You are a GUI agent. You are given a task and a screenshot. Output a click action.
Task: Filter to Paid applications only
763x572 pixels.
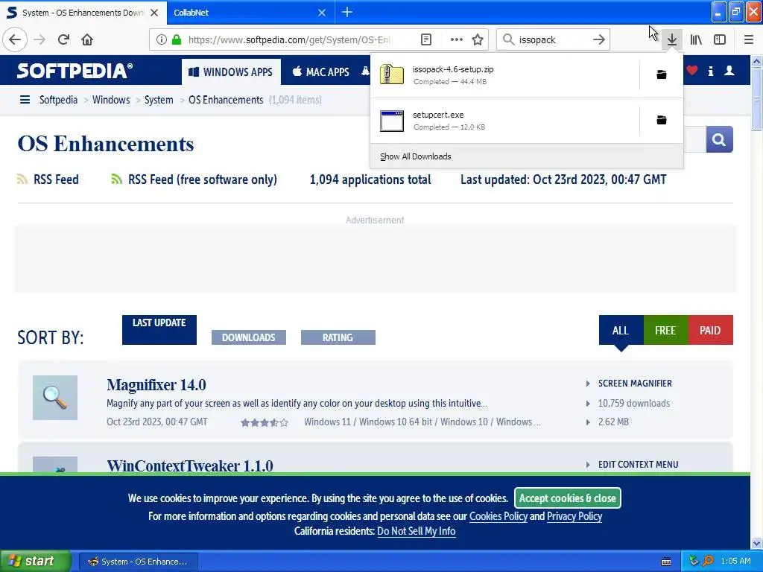[x=710, y=330]
